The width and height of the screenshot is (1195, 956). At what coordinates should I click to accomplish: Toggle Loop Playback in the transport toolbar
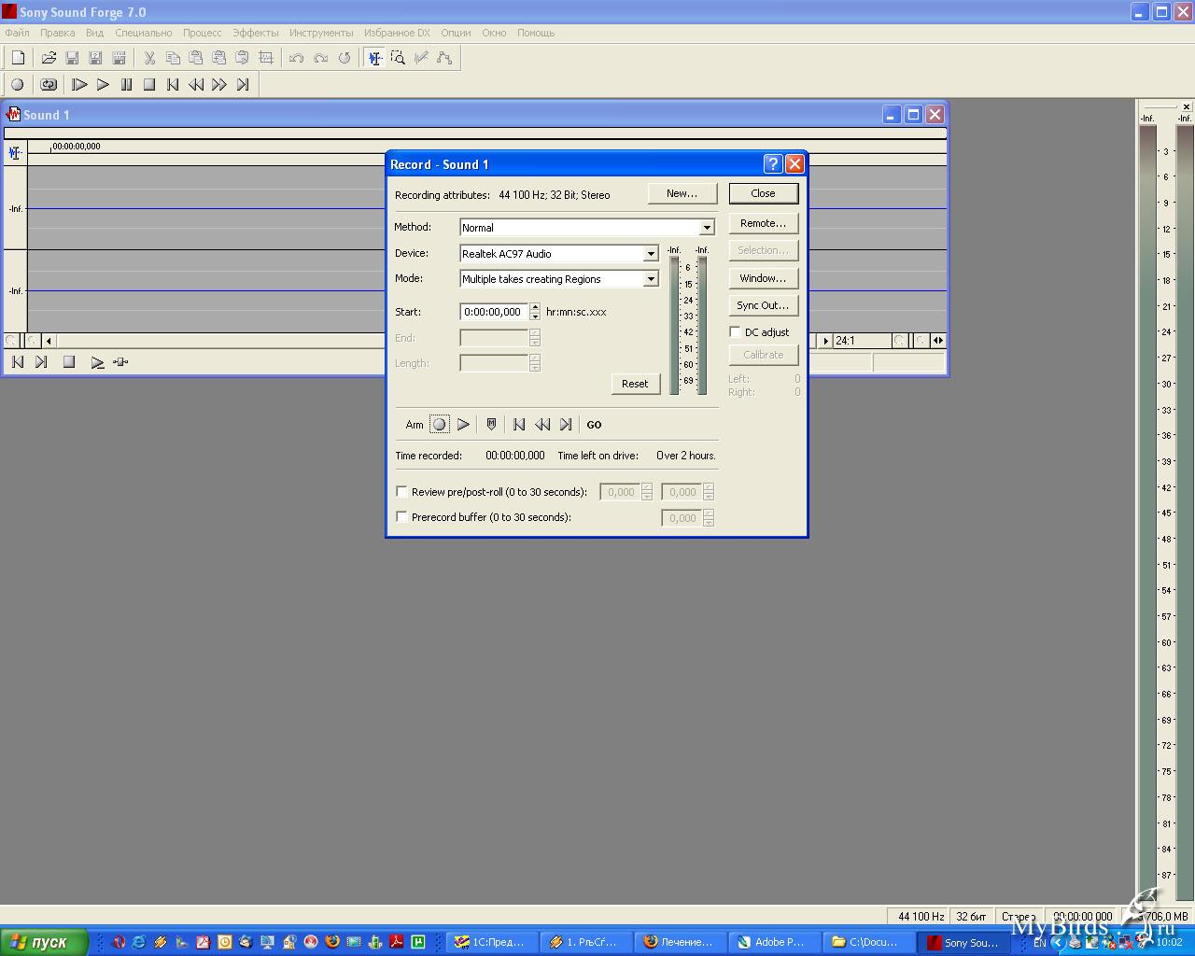pyautogui.click(x=49, y=85)
